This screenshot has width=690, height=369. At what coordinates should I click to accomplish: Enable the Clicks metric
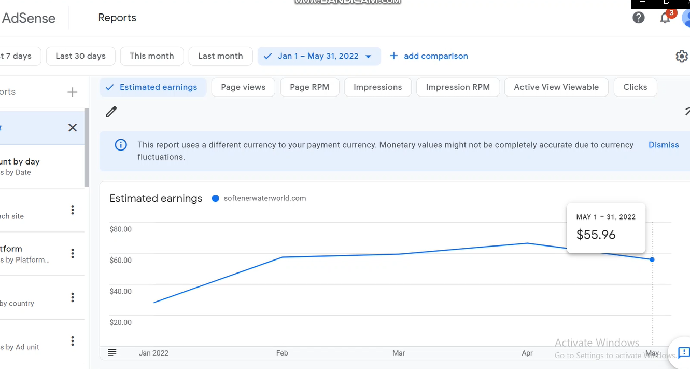(x=635, y=87)
